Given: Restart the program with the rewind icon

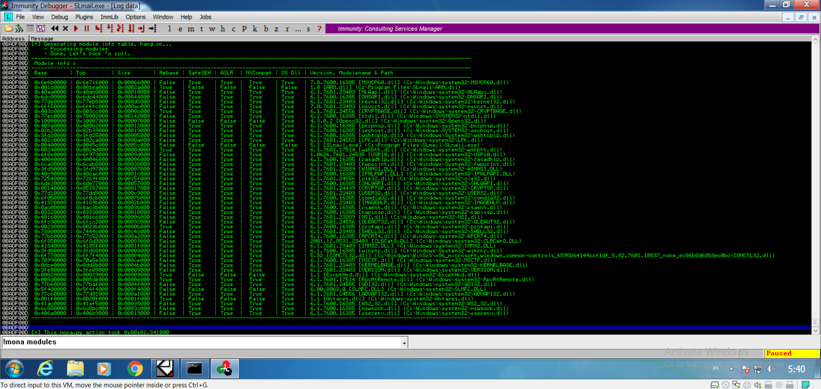Looking at the screenshot, I should 55,29.
